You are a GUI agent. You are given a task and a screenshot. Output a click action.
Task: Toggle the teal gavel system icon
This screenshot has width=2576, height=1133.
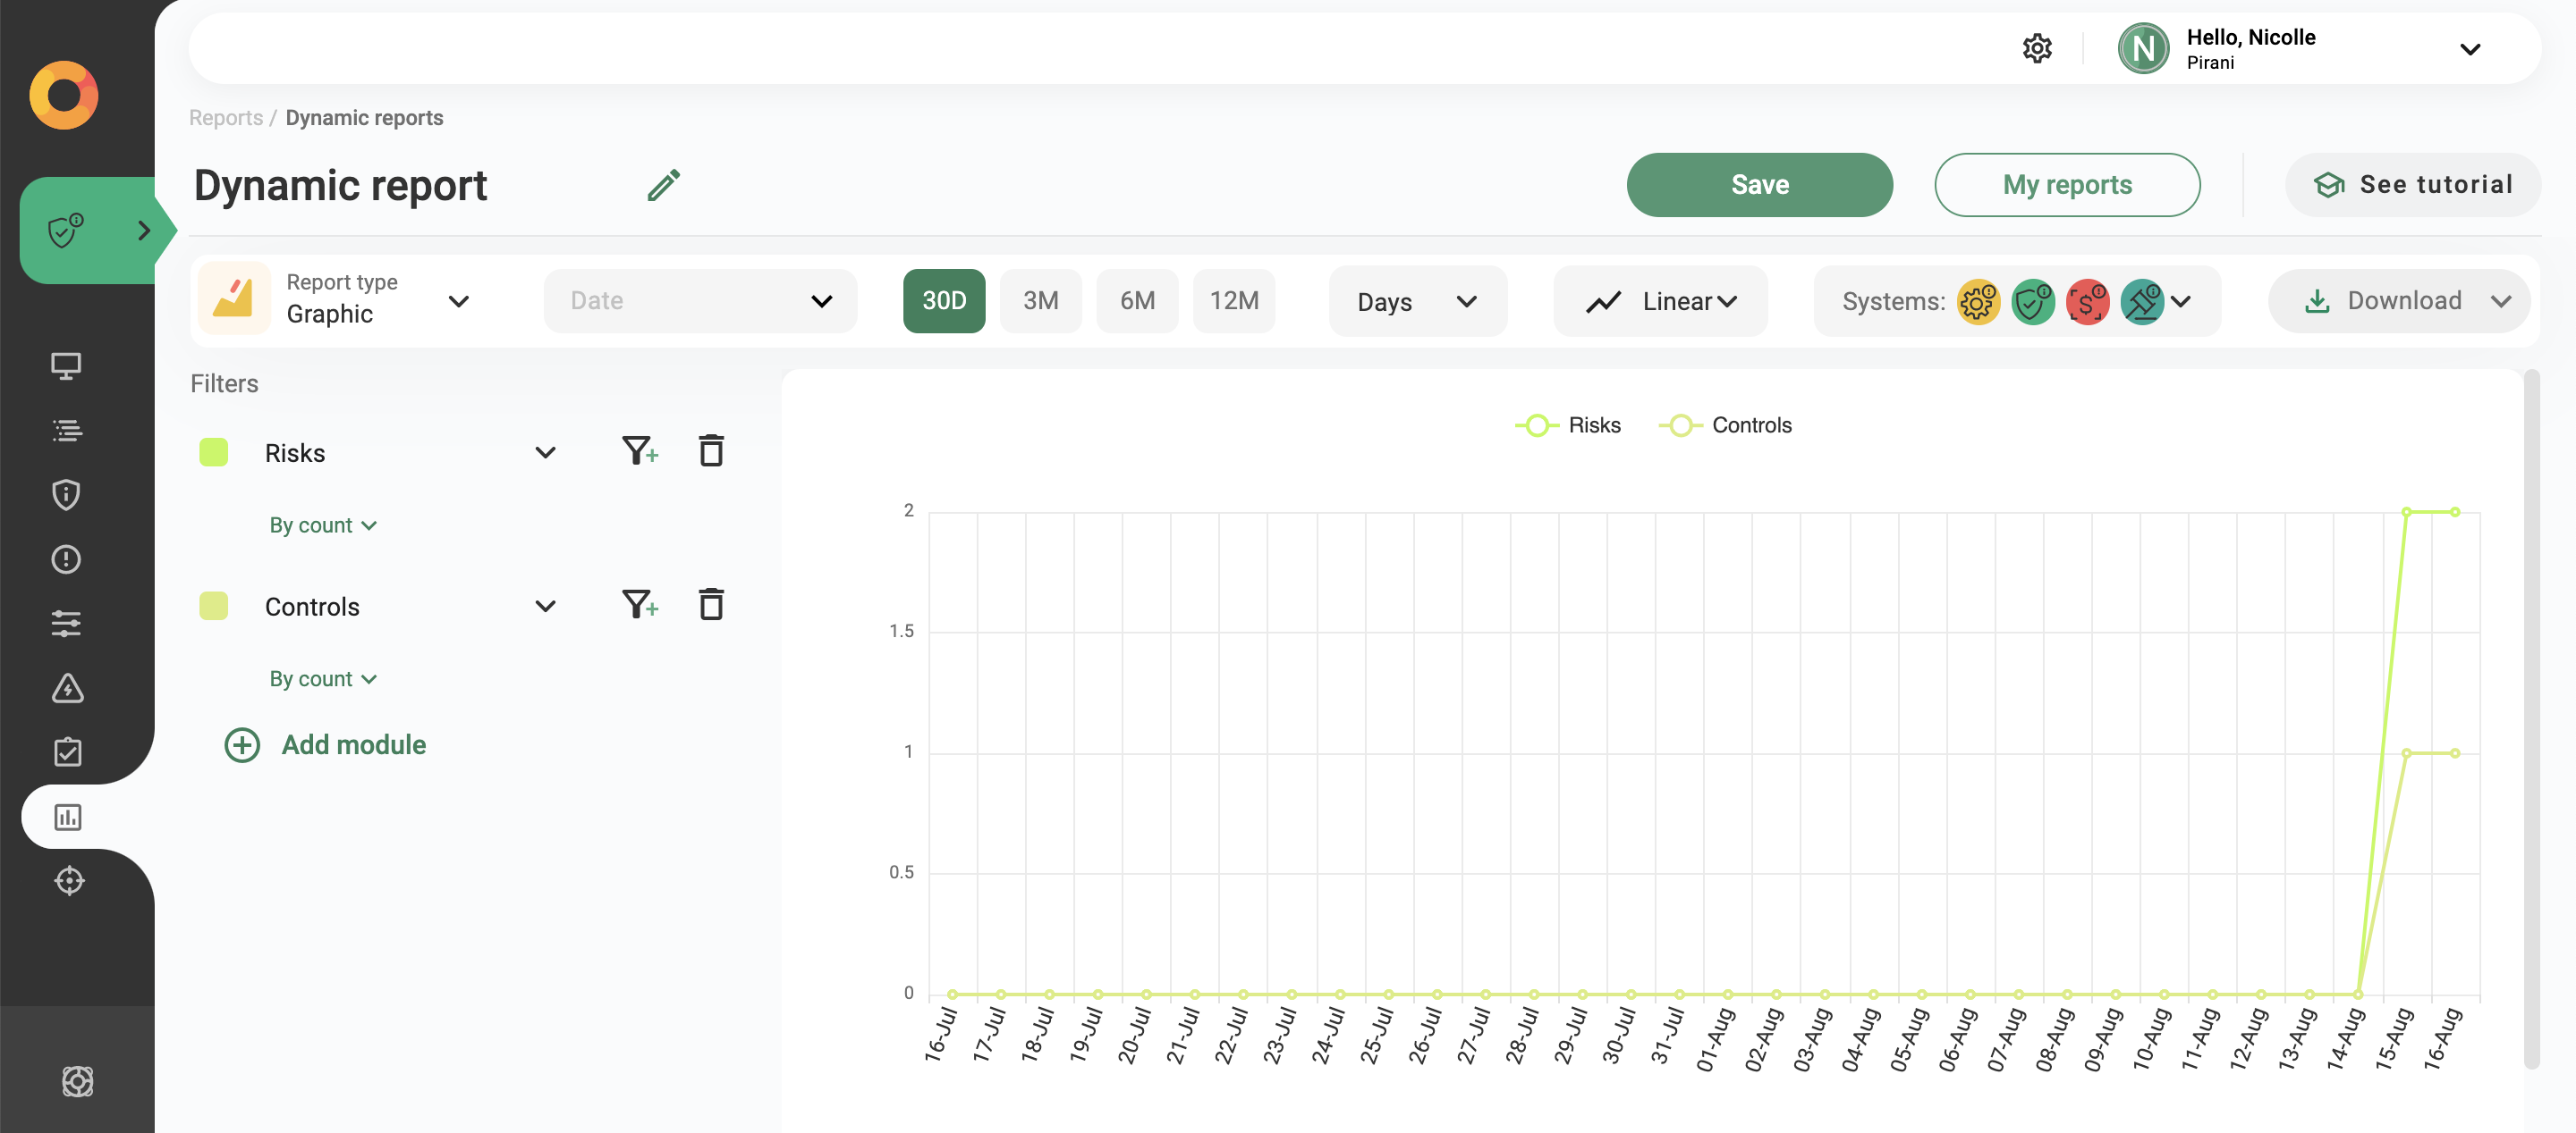2143,301
